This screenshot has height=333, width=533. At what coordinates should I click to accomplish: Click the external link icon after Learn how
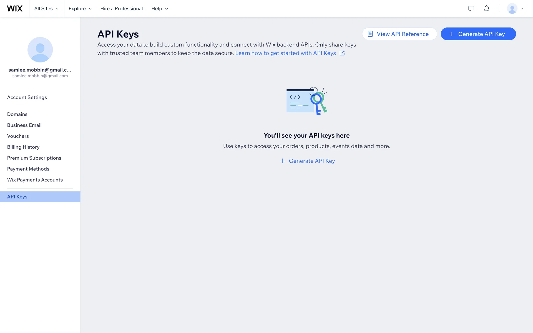click(x=342, y=53)
